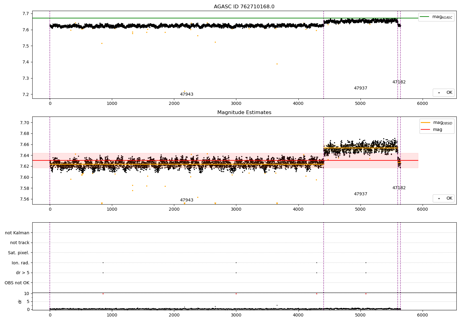Click the 47182 annotation in the top plot
This screenshot has width=461, height=322.
tap(399, 82)
